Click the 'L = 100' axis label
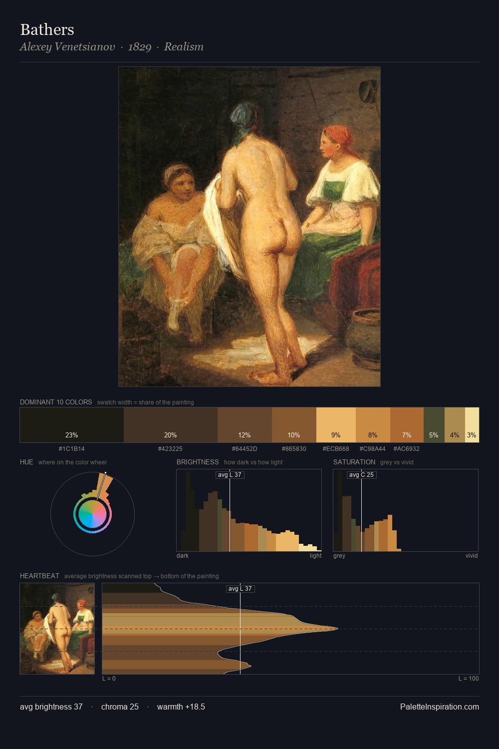 tap(469, 679)
